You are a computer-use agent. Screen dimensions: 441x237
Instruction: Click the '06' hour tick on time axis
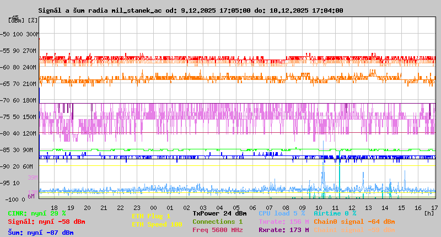click(252, 208)
